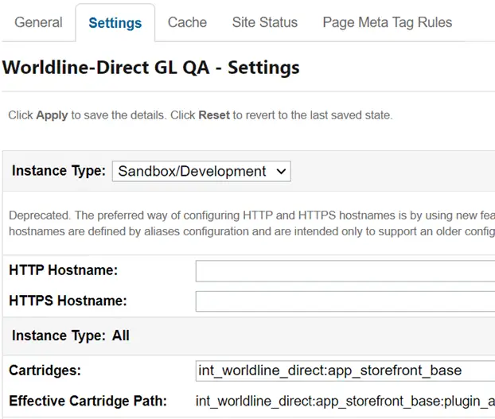Click the bold Apply word in instructions

click(x=52, y=115)
